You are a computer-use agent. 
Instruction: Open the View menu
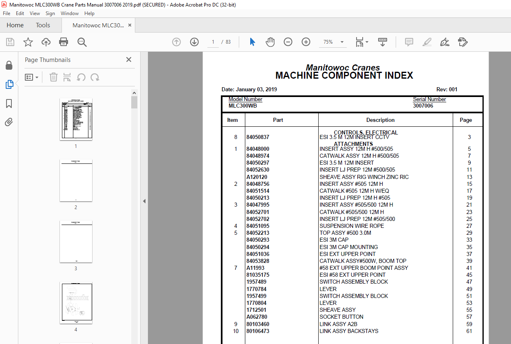[x=35, y=13]
